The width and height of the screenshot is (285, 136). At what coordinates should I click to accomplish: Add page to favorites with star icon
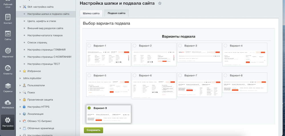160,3
